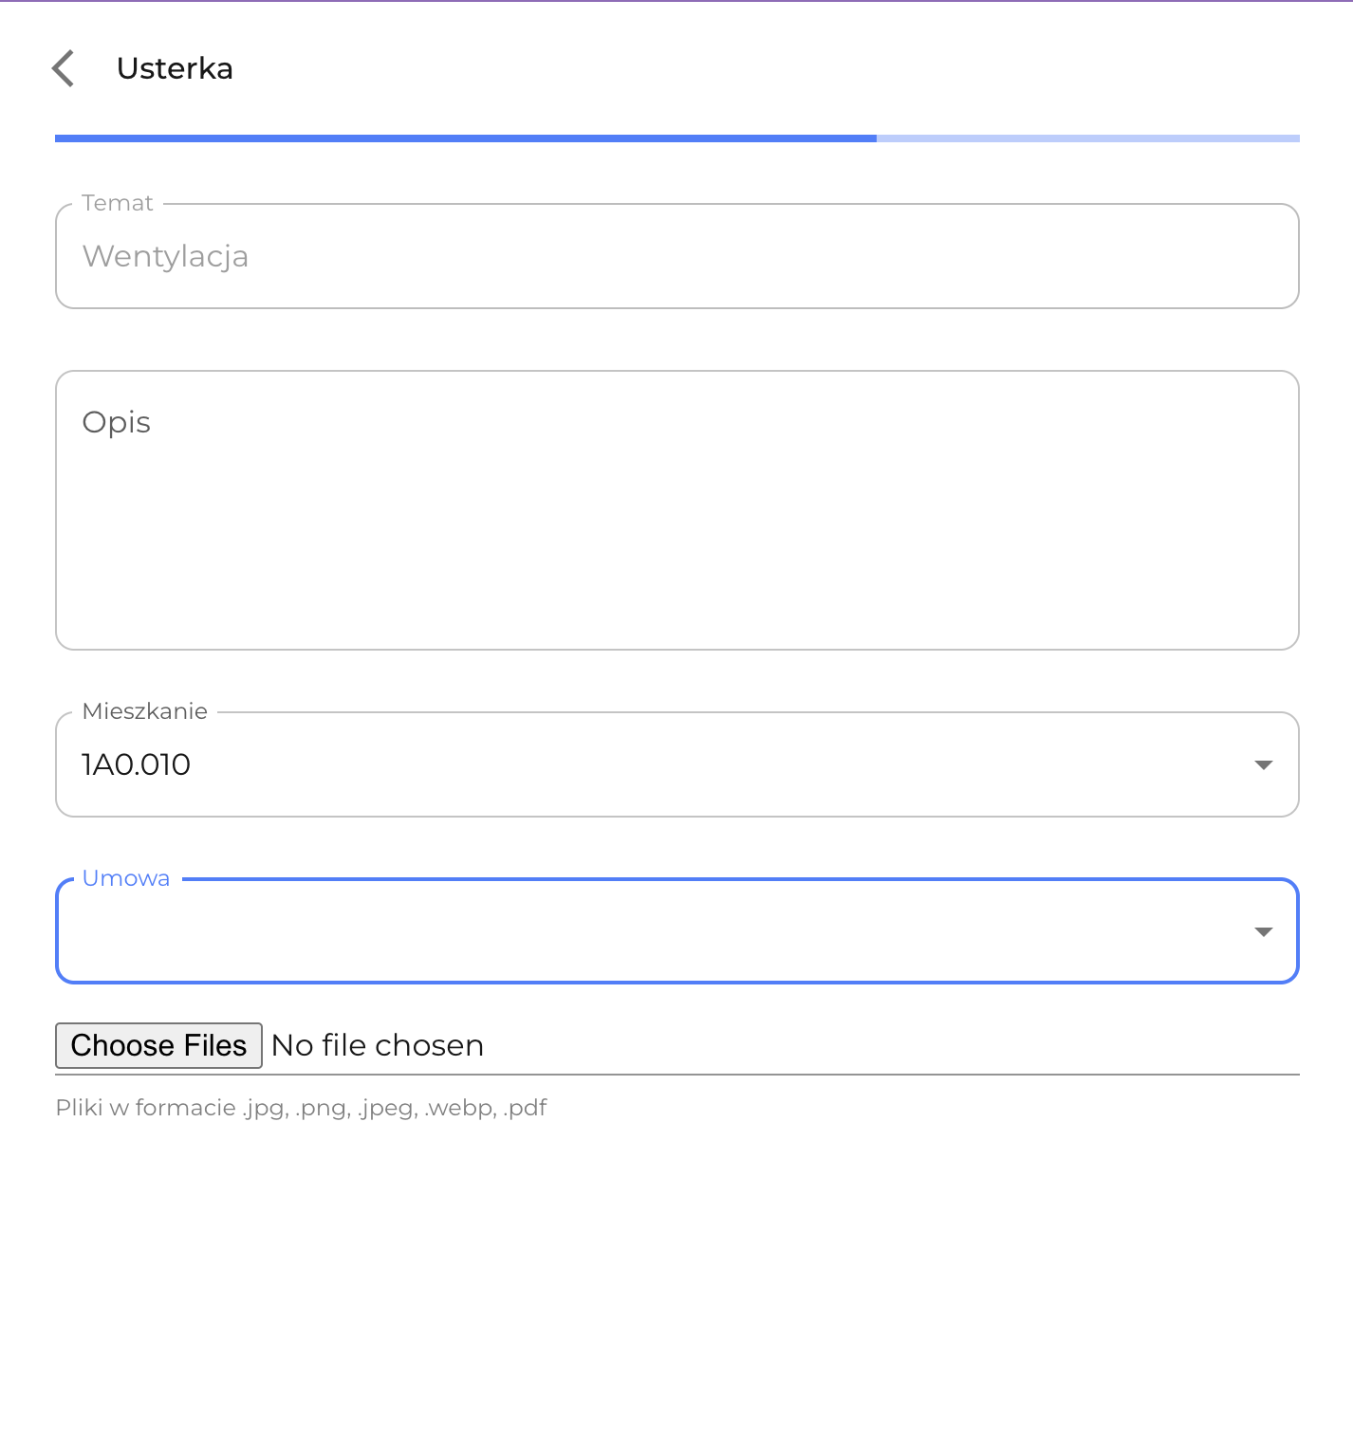Click the Temat field label

coord(118,203)
